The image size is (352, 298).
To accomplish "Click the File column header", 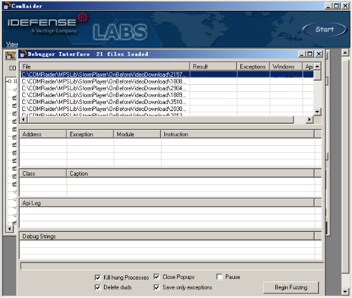I will point(105,67).
